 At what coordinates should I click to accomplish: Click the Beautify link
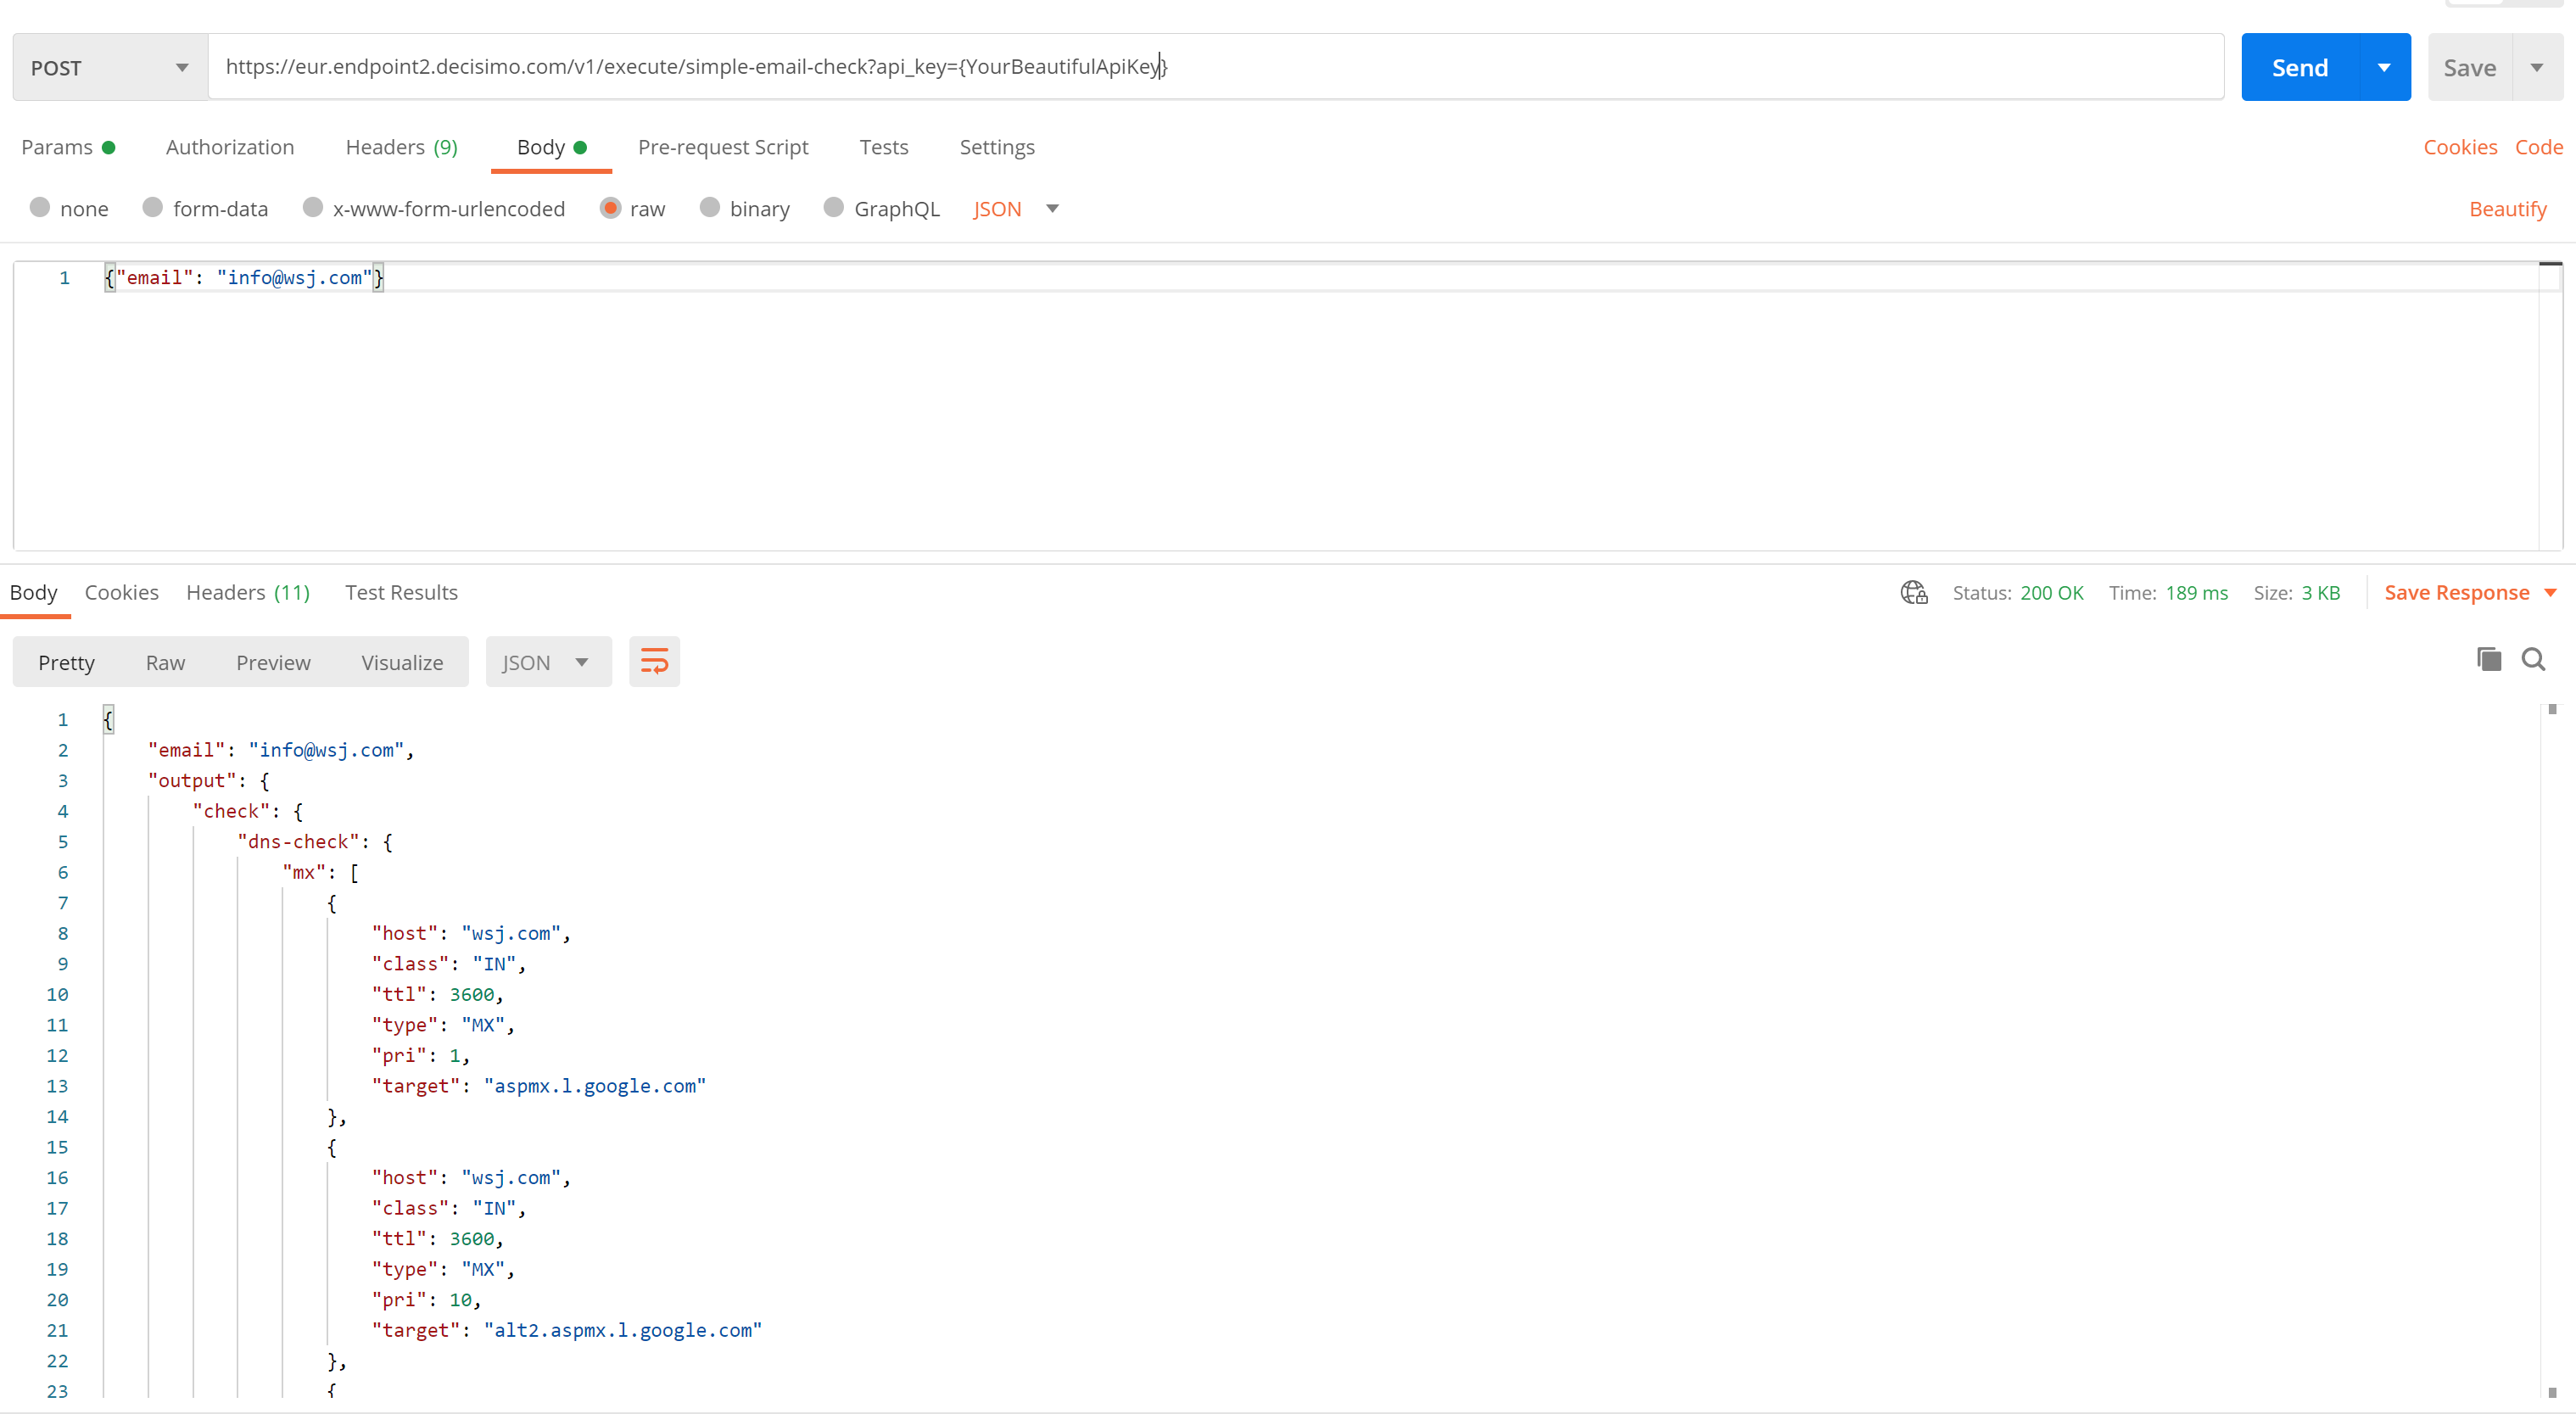pos(2508,209)
